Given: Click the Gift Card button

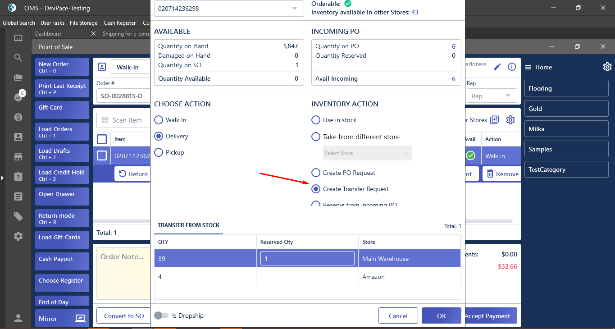Looking at the screenshot, I should pos(62,110).
